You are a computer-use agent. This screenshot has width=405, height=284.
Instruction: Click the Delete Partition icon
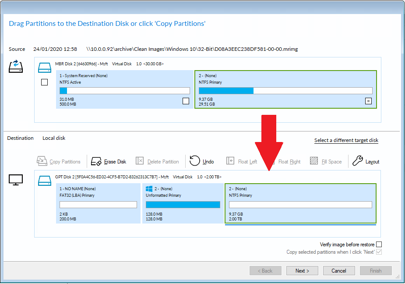pyautogui.click(x=140, y=161)
